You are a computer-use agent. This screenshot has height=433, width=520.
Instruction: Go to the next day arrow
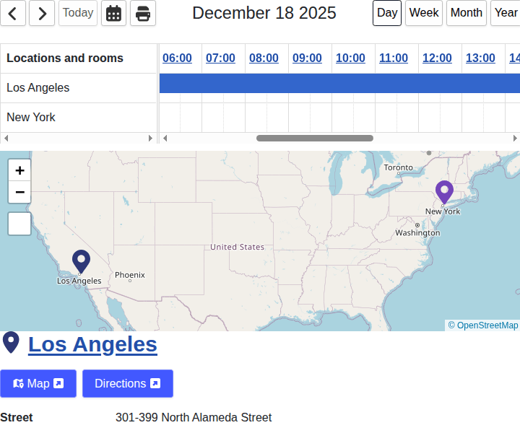pos(42,13)
